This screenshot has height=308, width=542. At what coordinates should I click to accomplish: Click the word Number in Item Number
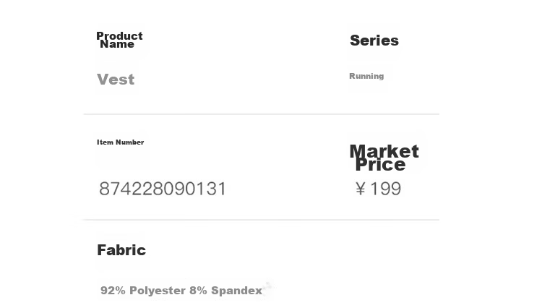tap(129, 142)
